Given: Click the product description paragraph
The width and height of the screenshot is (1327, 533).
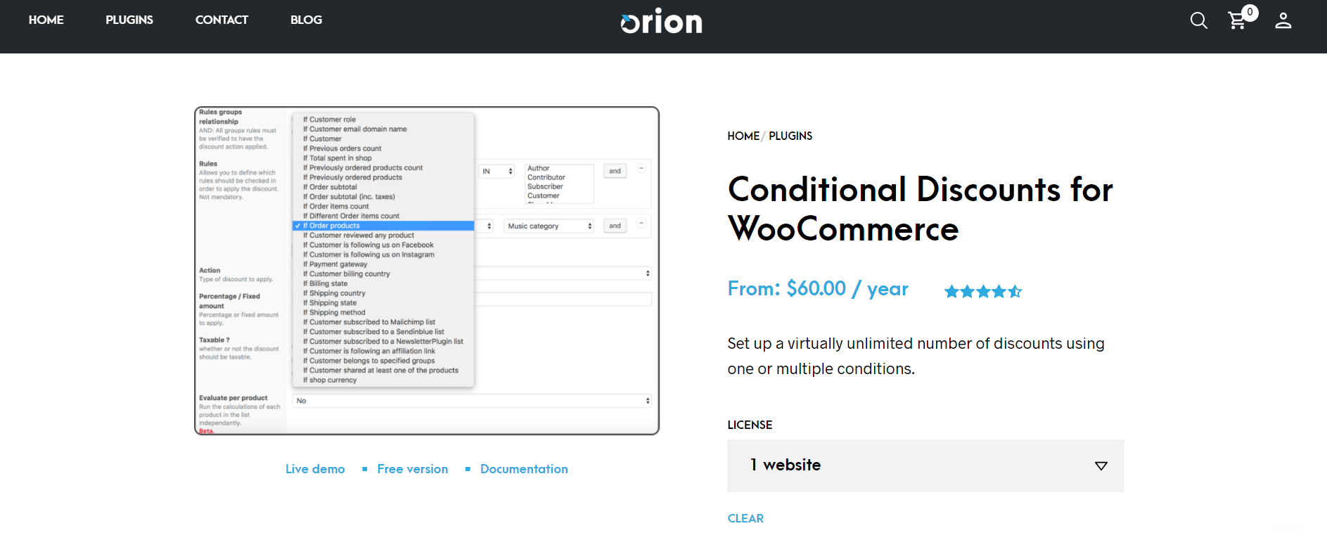Looking at the screenshot, I should (x=916, y=356).
